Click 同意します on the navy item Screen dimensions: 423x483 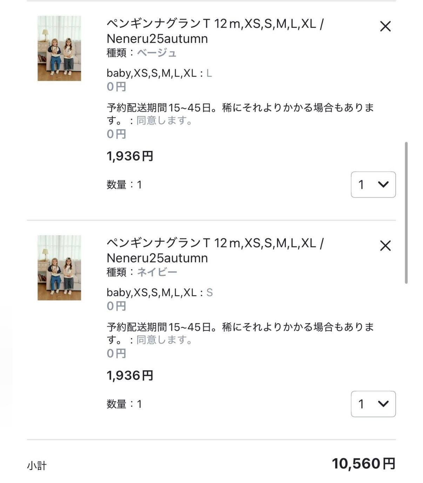tap(164, 340)
